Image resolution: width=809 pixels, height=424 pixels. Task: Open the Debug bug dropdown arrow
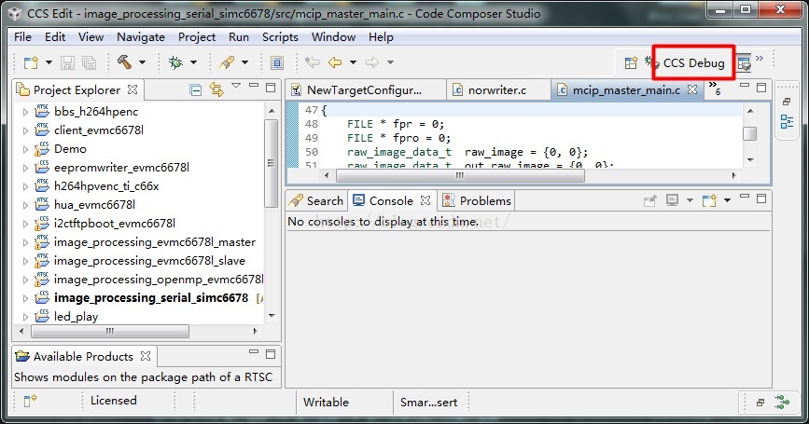[x=193, y=62]
